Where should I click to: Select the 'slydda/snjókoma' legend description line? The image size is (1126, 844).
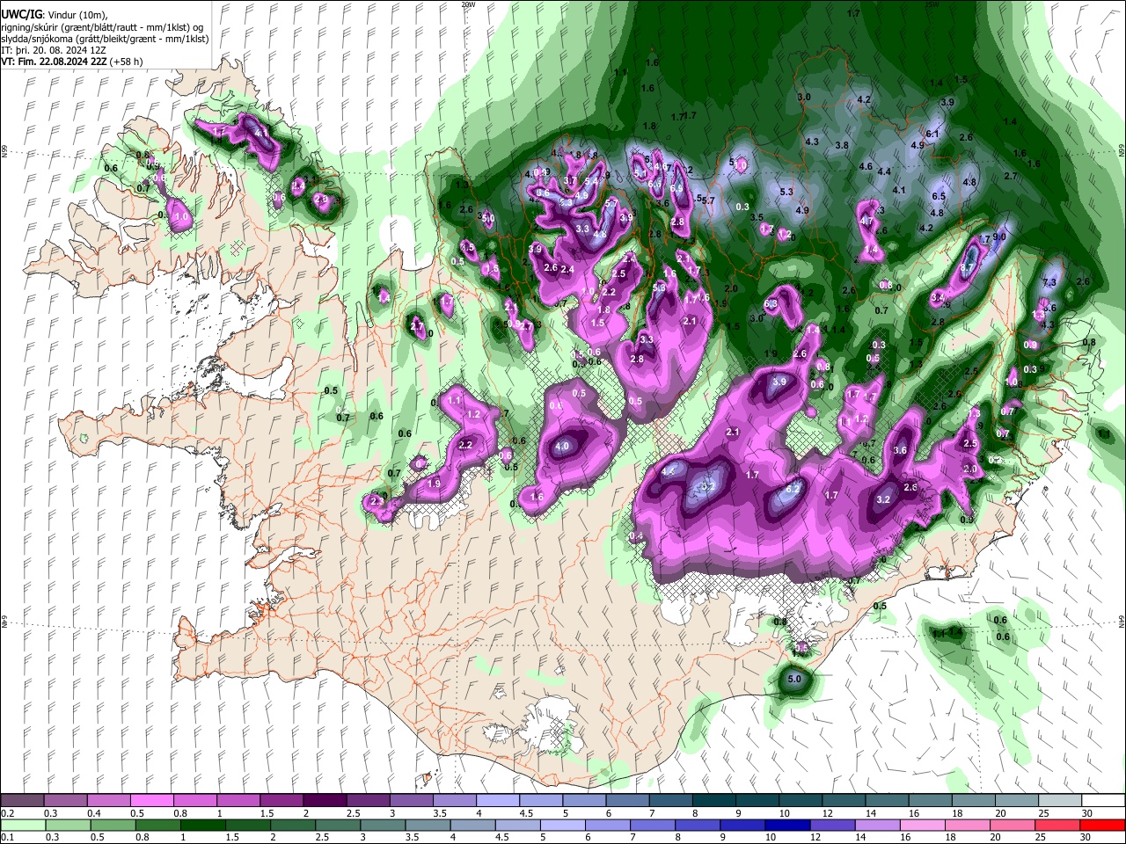pyautogui.click(x=105, y=39)
